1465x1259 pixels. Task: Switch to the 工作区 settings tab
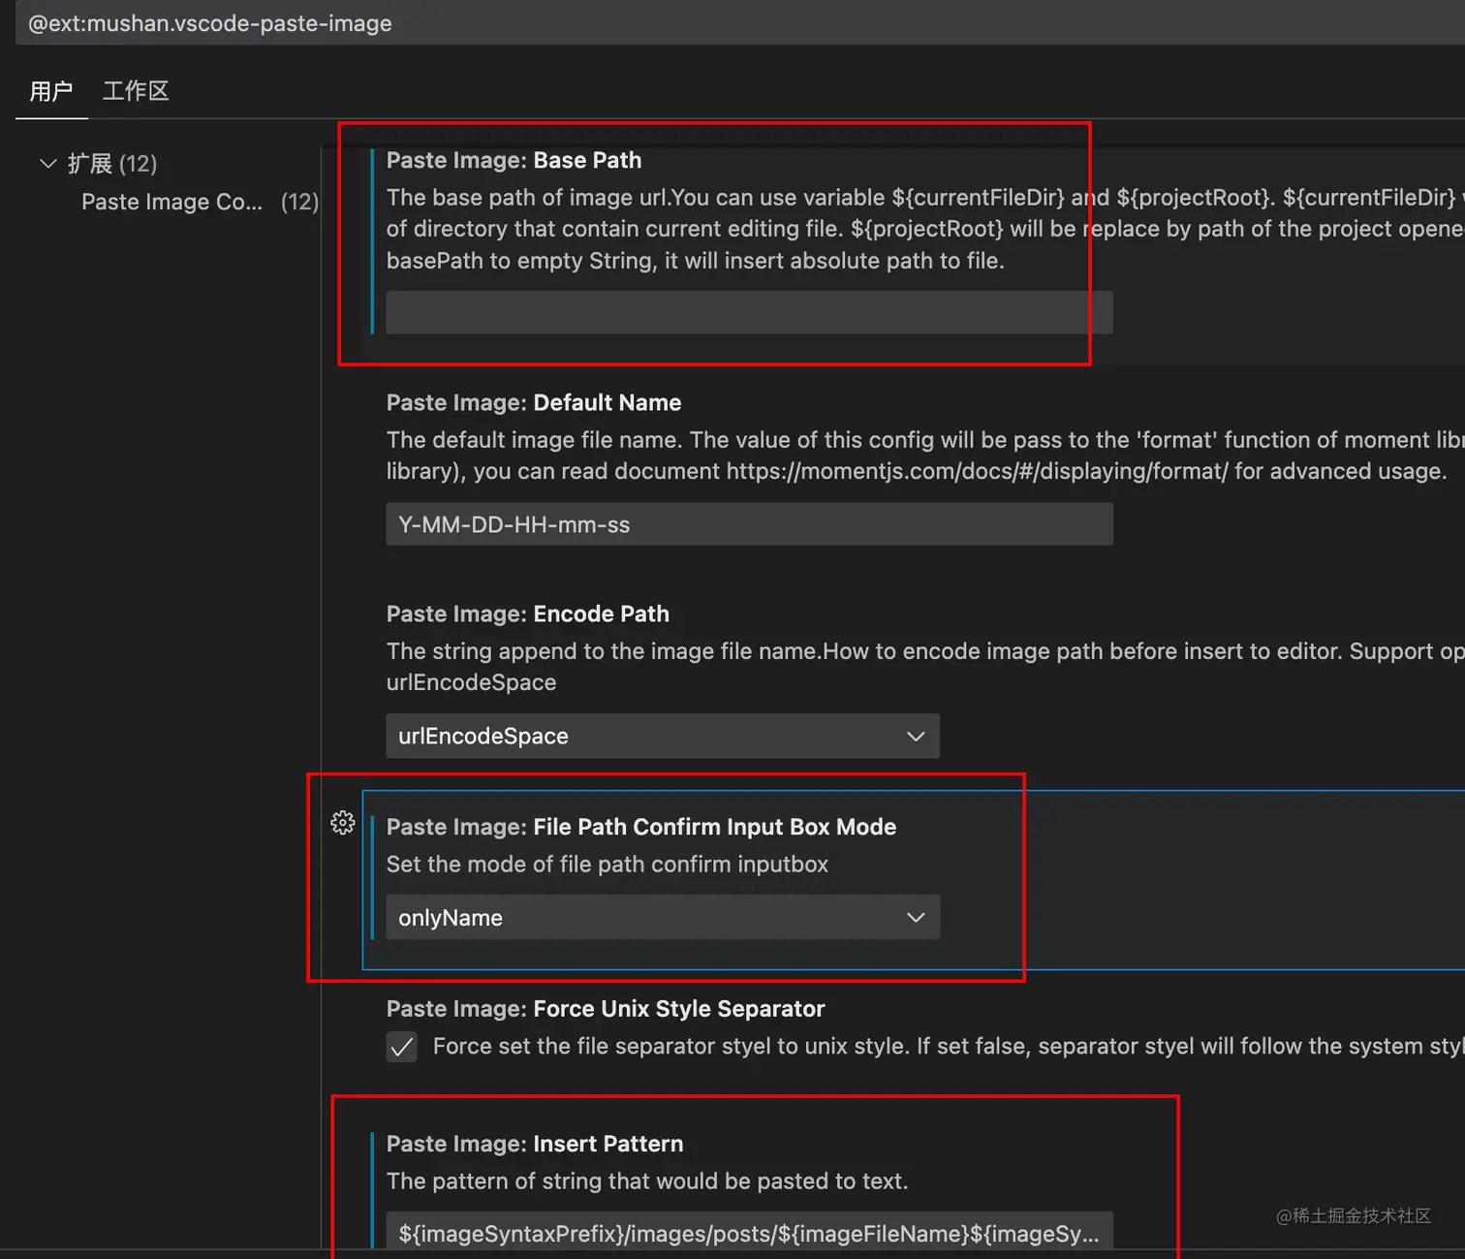pos(136,91)
